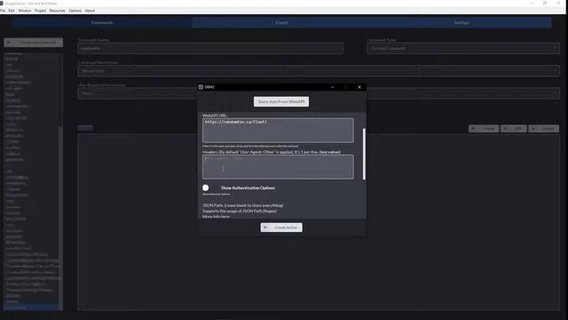Open the File menu

pyautogui.click(x=3, y=11)
